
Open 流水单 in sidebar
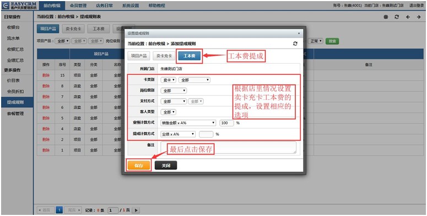click(x=13, y=38)
